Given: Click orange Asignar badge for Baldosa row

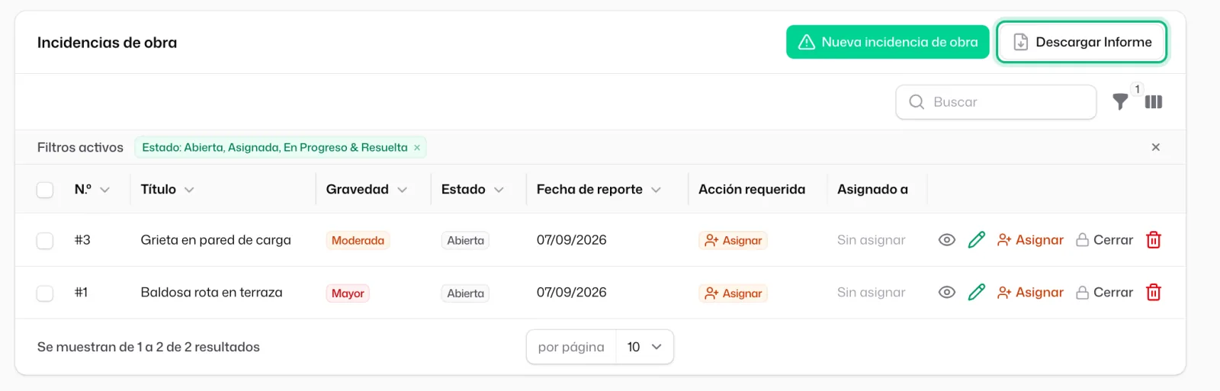Looking at the screenshot, I should click(733, 293).
